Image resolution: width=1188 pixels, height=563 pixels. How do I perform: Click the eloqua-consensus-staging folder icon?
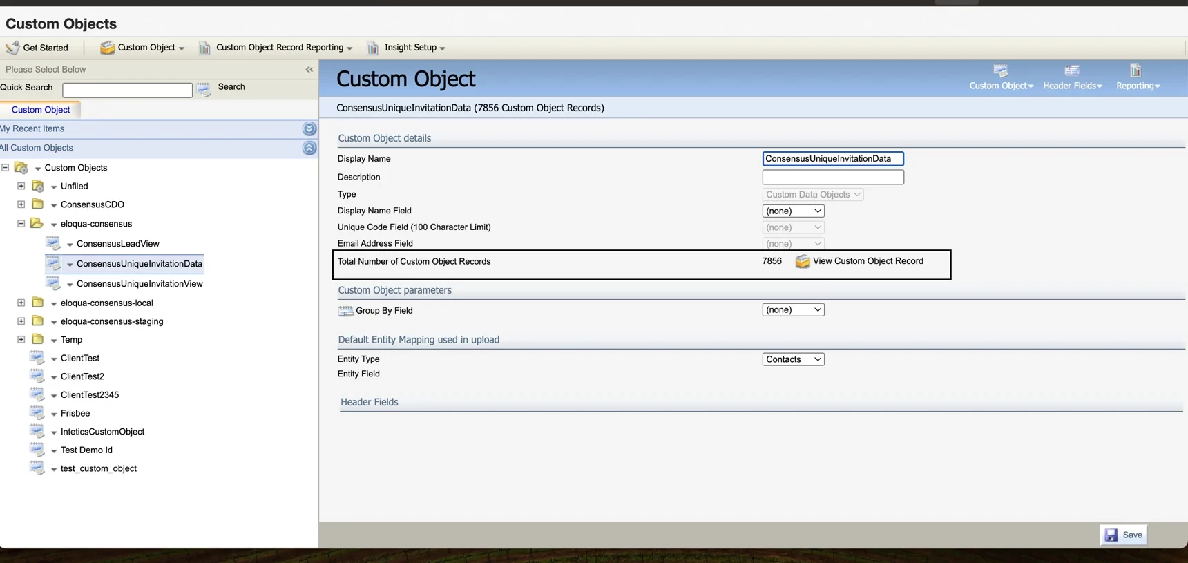click(x=38, y=321)
